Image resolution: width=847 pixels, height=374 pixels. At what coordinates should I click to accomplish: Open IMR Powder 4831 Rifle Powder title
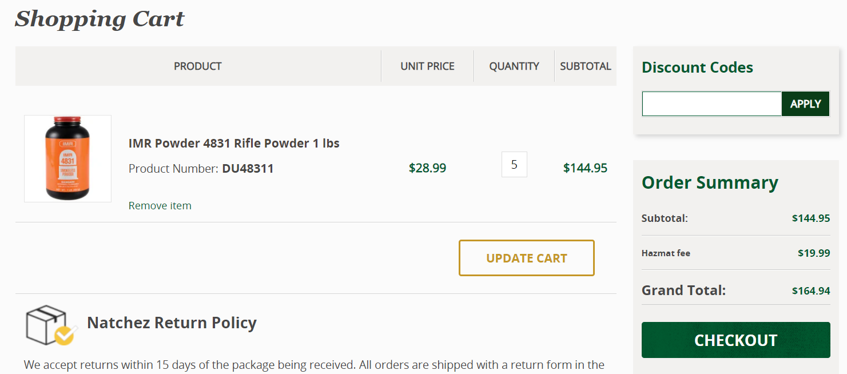click(x=234, y=144)
